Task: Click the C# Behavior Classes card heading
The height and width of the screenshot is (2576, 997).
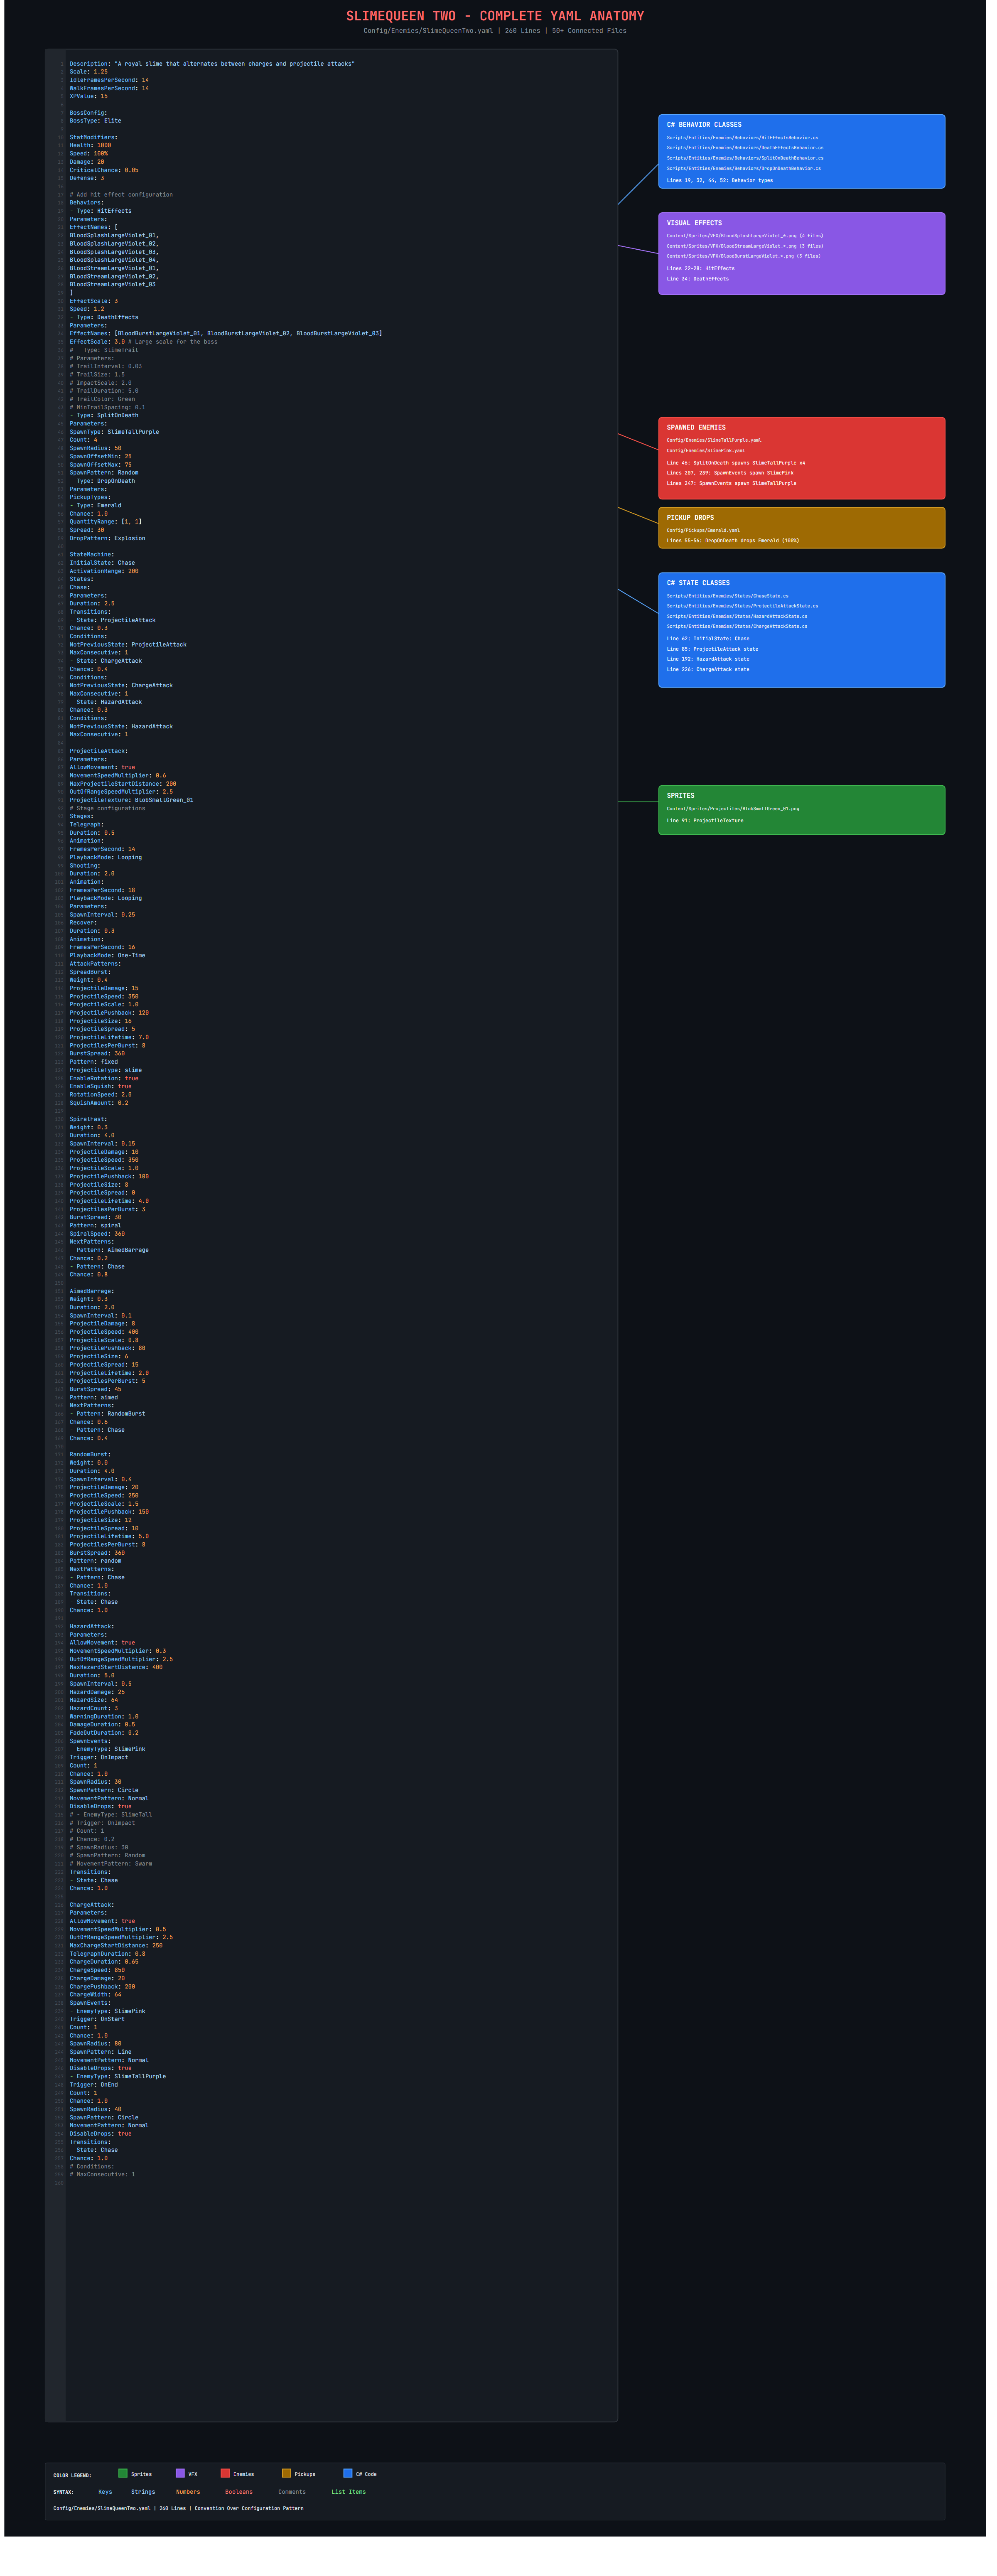Action: pyautogui.click(x=704, y=125)
